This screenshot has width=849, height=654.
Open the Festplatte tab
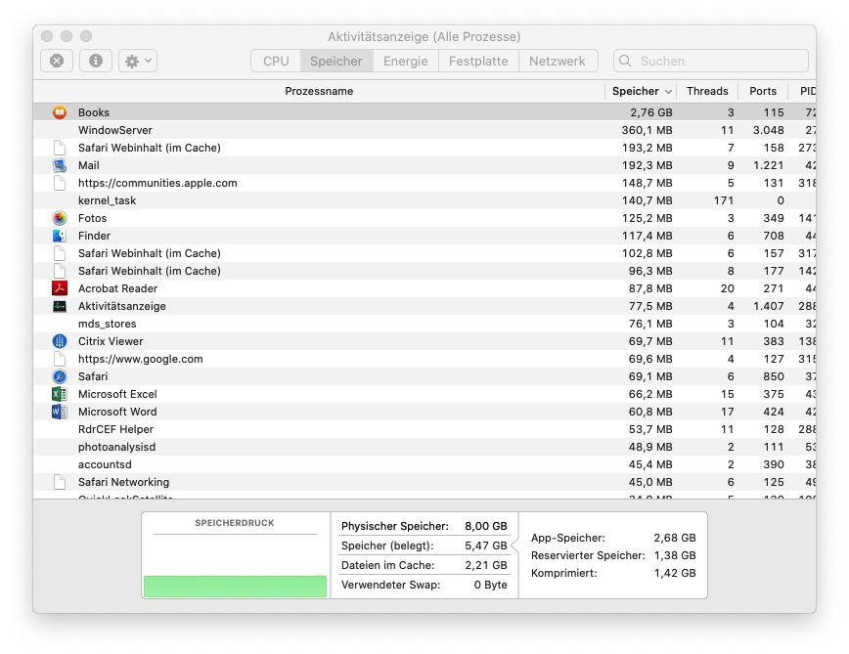(x=478, y=61)
